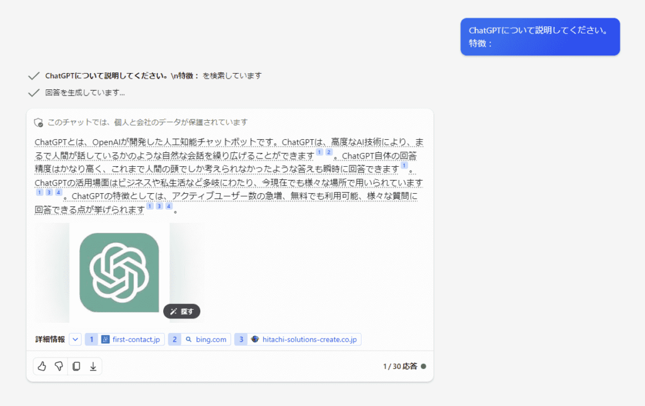
Task: Click the thumbs down dislike icon
Action: click(59, 366)
